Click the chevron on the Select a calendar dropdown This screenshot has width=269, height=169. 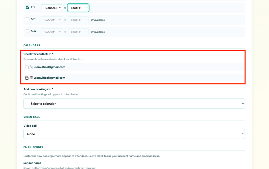click(242, 103)
